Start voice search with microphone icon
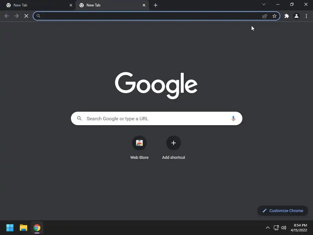 click(233, 118)
